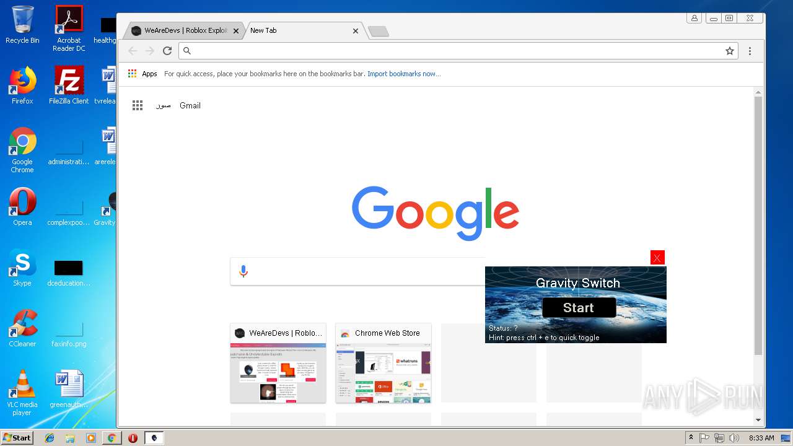Click Chrome taskbar button
Viewport: 793px width, 446px height.
pyautogui.click(x=112, y=438)
